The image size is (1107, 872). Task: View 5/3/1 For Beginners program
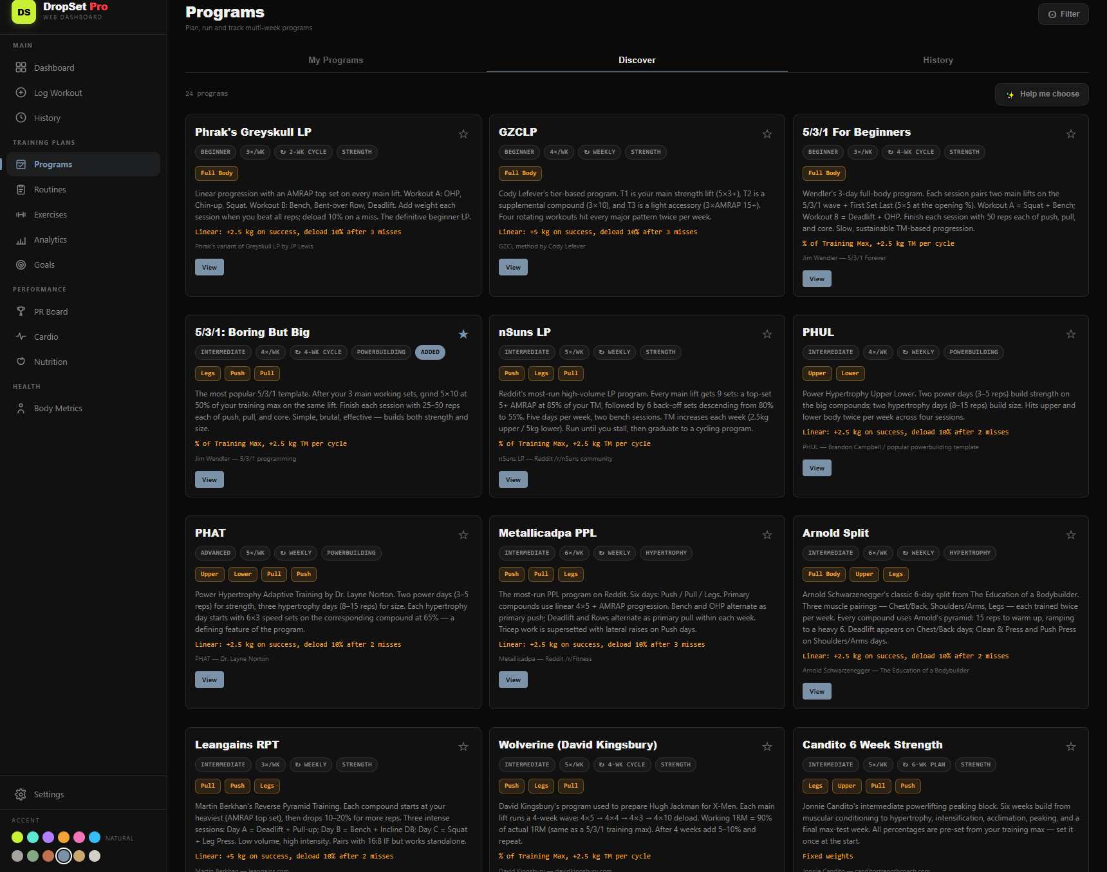817,279
